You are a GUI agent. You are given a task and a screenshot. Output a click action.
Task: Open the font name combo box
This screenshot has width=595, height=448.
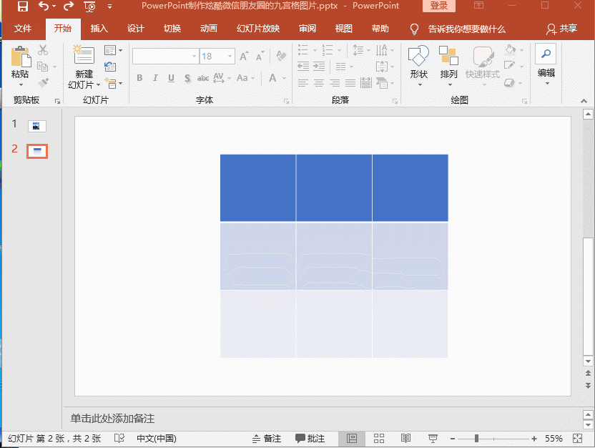(x=165, y=57)
